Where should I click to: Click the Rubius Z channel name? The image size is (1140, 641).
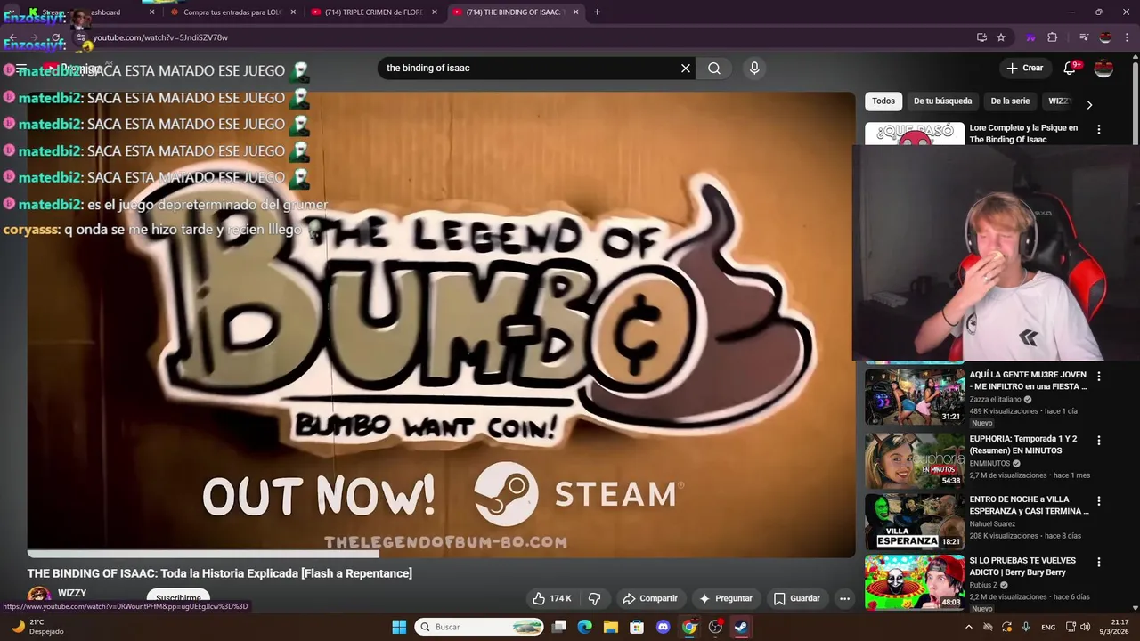983,585
